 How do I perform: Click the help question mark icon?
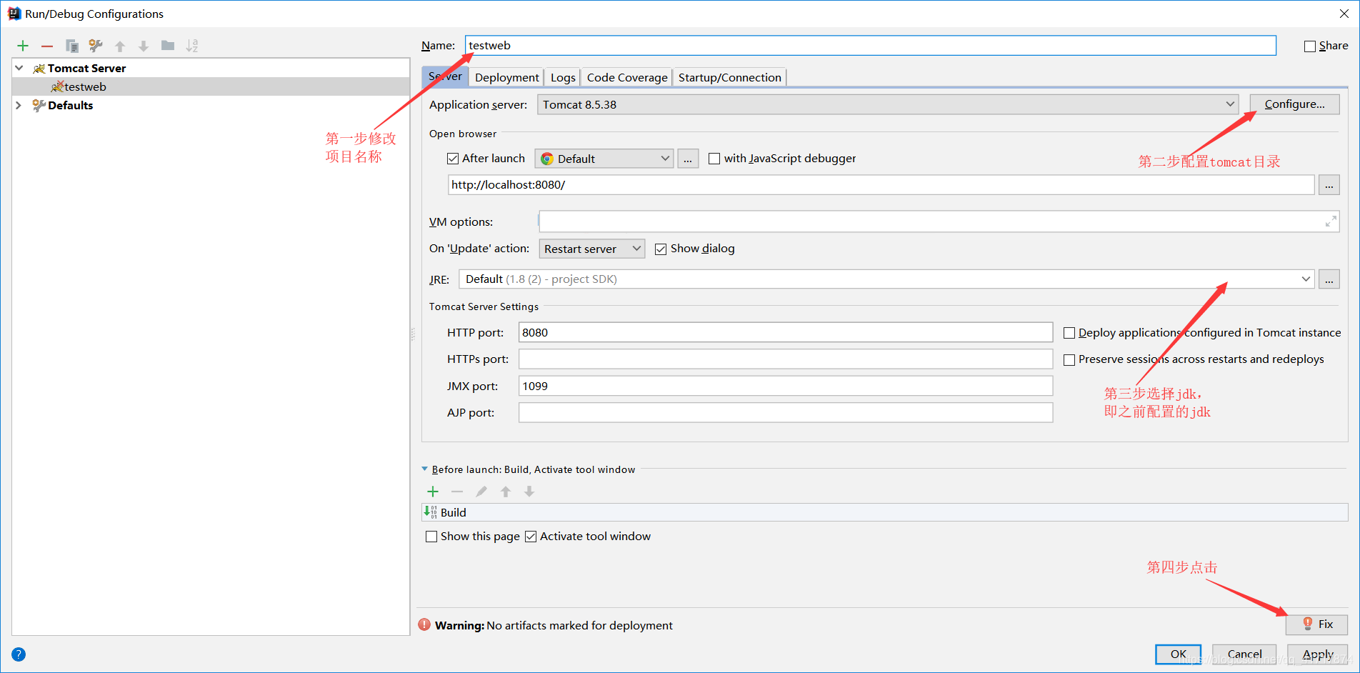tap(19, 654)
